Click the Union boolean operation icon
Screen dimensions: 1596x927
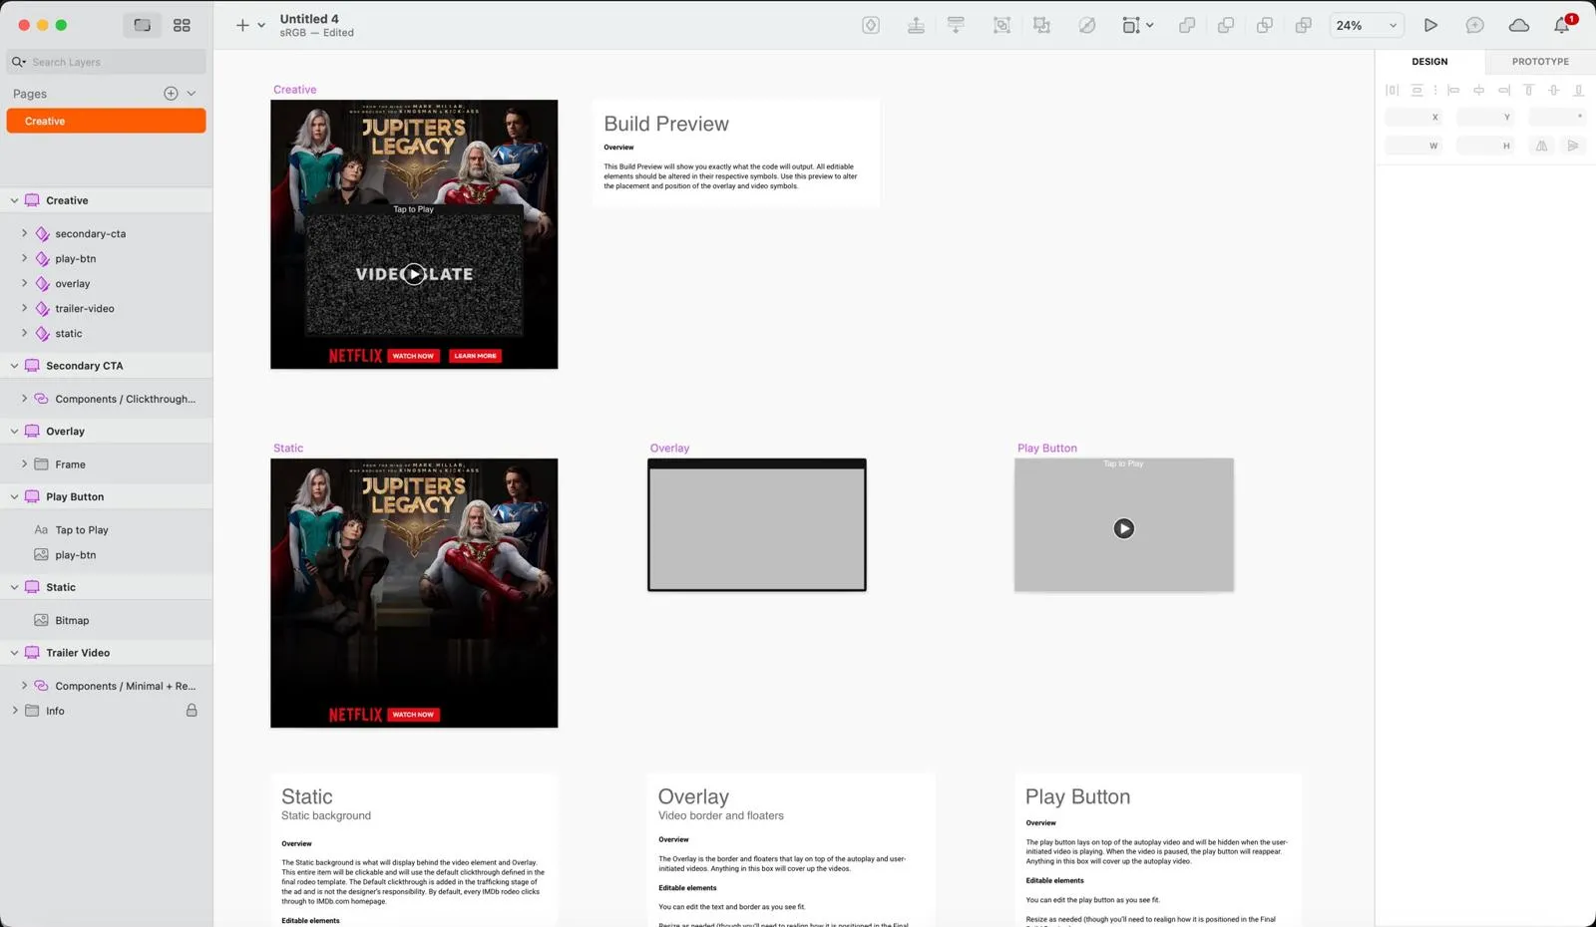(x=1187, y=25)
